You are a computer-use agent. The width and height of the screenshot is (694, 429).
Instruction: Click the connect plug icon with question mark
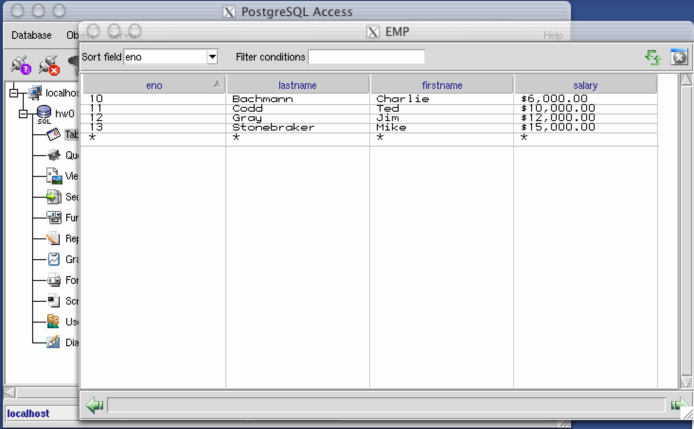coord(21,65)
